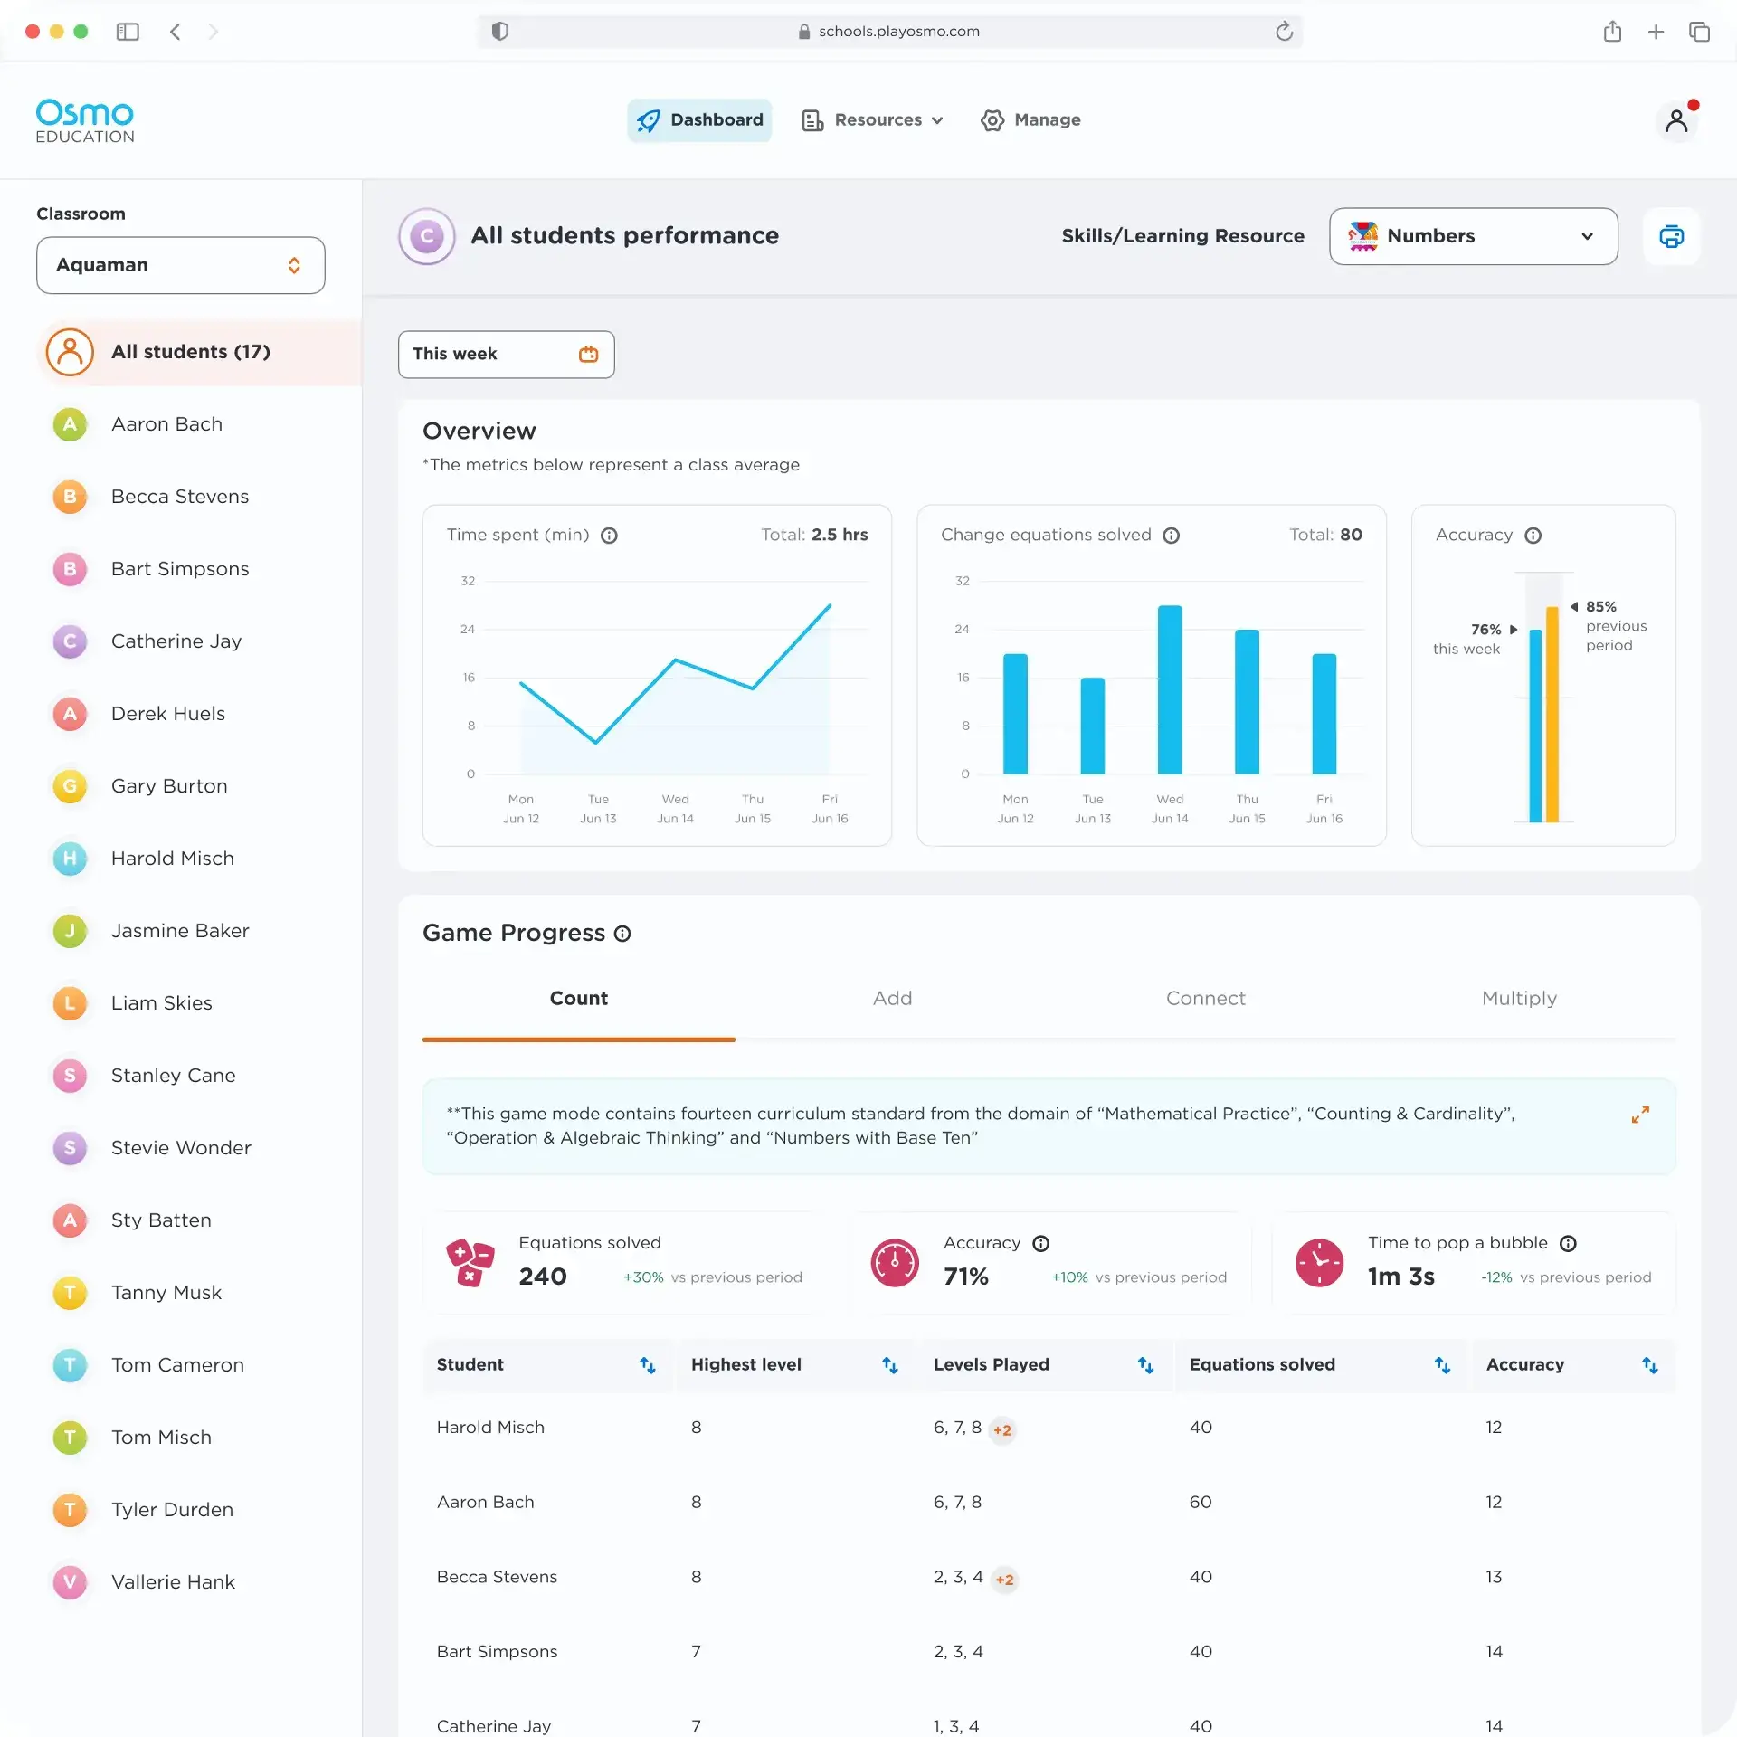Select All students (17) in sidebar

(x=199, y=352)
